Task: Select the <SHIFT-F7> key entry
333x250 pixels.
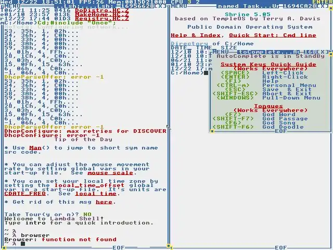Action: (233, 119)
